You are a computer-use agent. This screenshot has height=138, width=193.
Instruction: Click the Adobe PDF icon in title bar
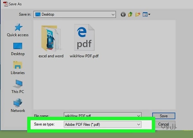tap(5, 4)
